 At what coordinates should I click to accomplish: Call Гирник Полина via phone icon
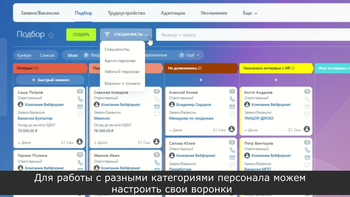[x=80, y=162]
